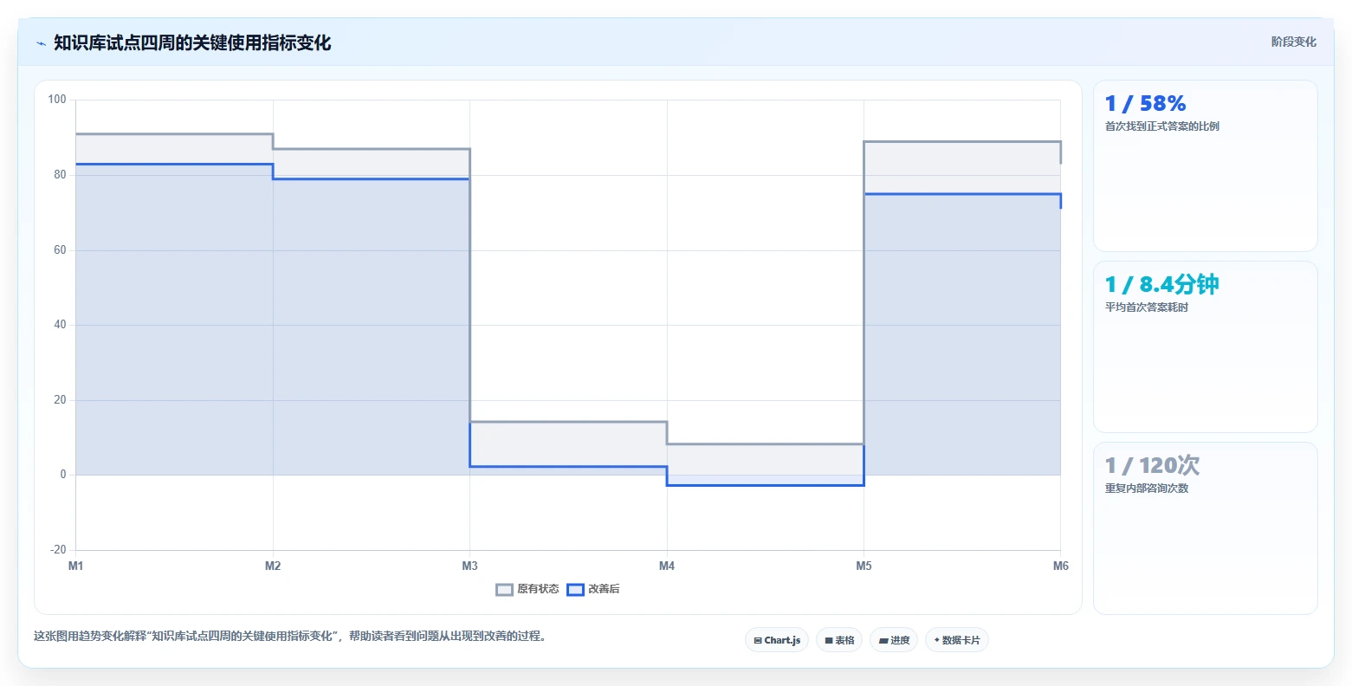Click the M1 axis label
Screen dimensions: 1352x686
[x=76, y=566]
